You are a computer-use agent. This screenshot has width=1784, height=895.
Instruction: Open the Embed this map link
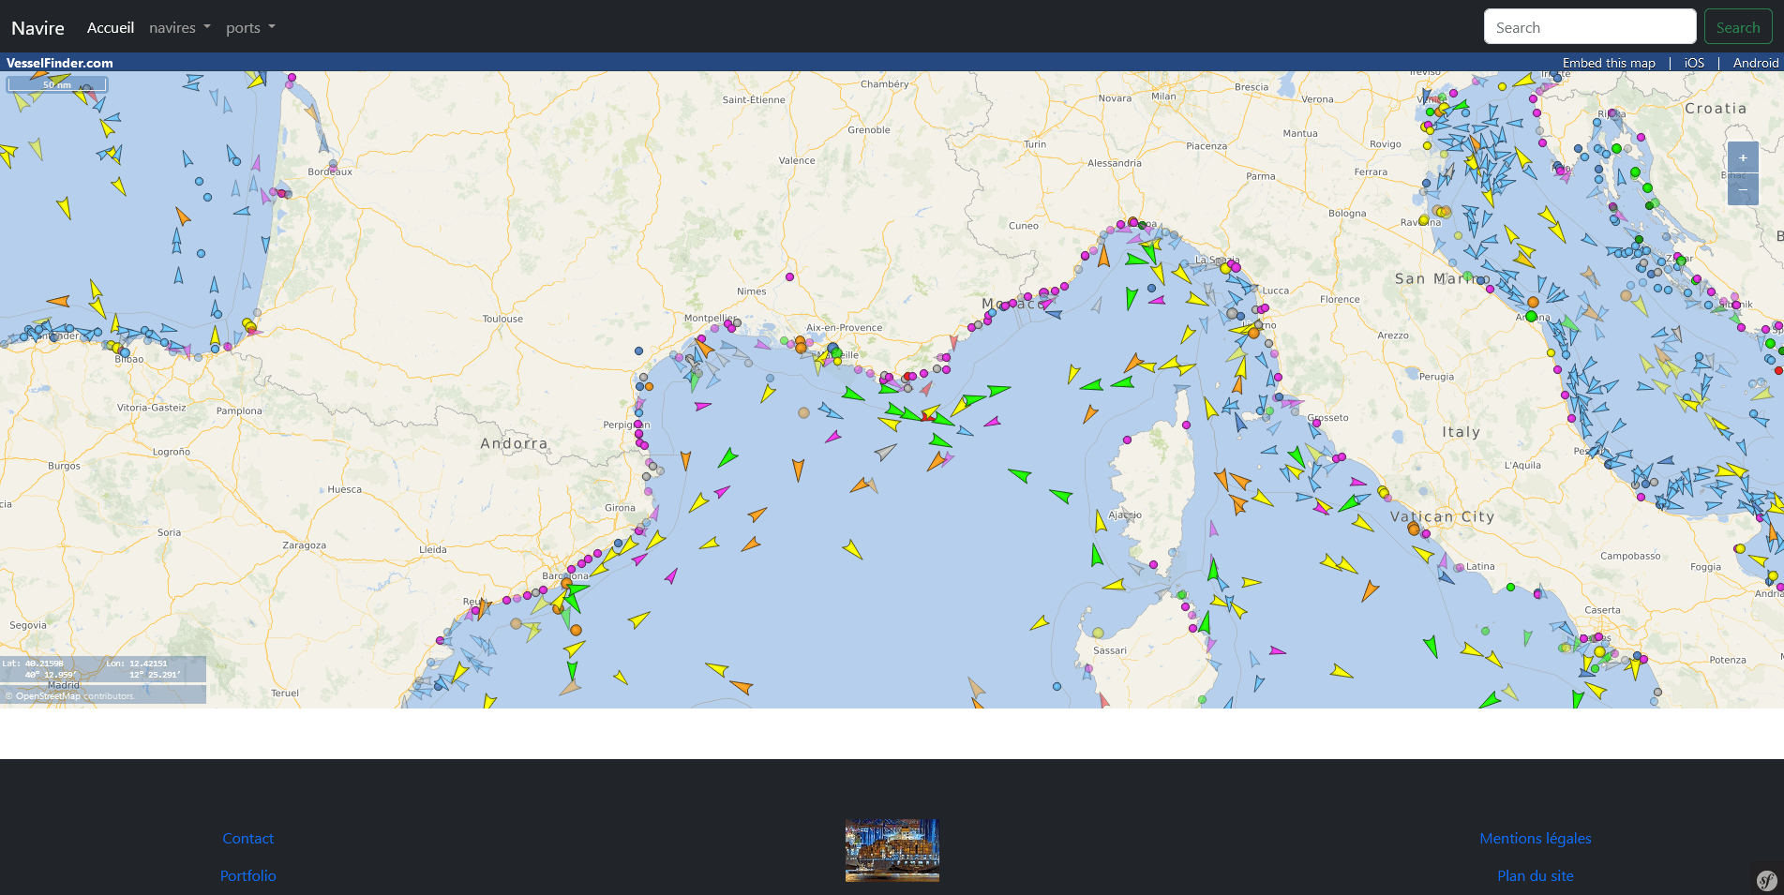[1609, 63]
